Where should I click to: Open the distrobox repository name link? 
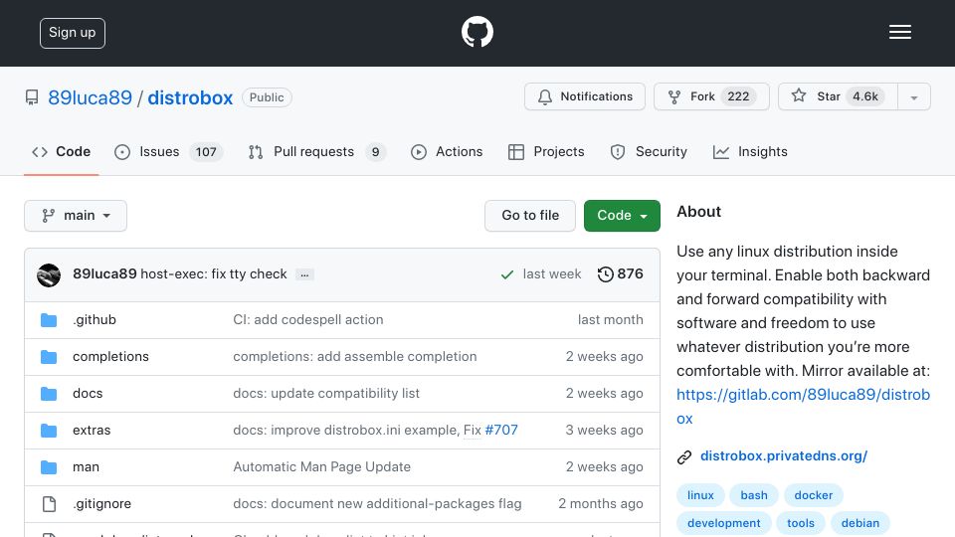click(190, 97)
